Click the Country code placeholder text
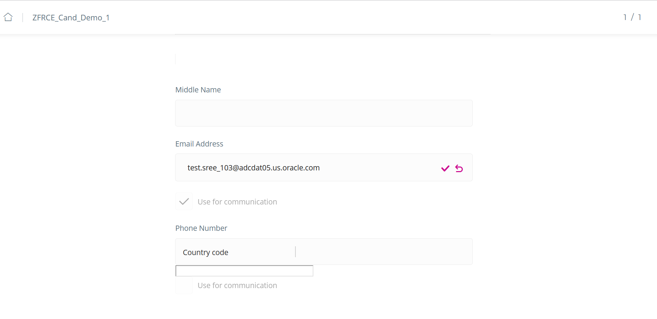This screenshot has width=657, height=319. click(205, 253)
